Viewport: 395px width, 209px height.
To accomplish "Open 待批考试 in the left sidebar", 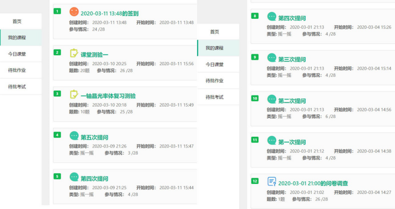I will [x=21, y=87].
